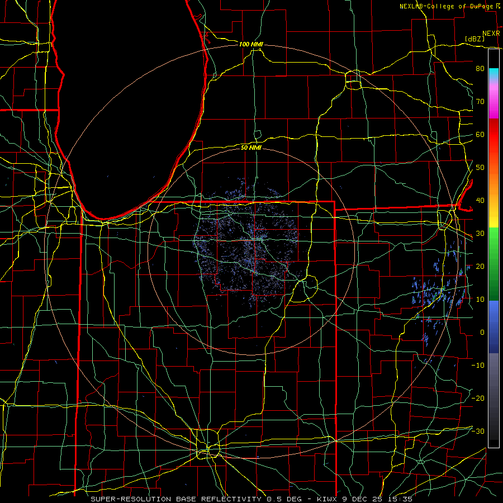Click the 30 dBZ scale value
This screenshot has width=503, height=503.
pos(480,234)
